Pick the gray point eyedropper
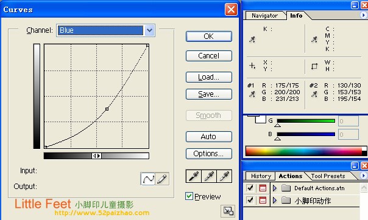The image size is (368, 220). [209, 176]
